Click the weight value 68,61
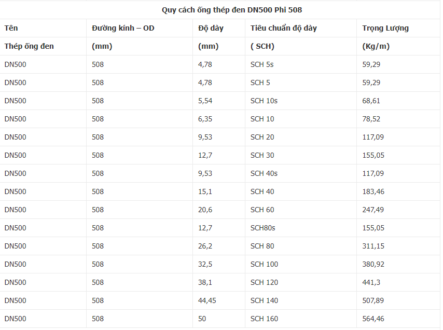The width and height of the screenshot is (443, 330). pos(371,101)
